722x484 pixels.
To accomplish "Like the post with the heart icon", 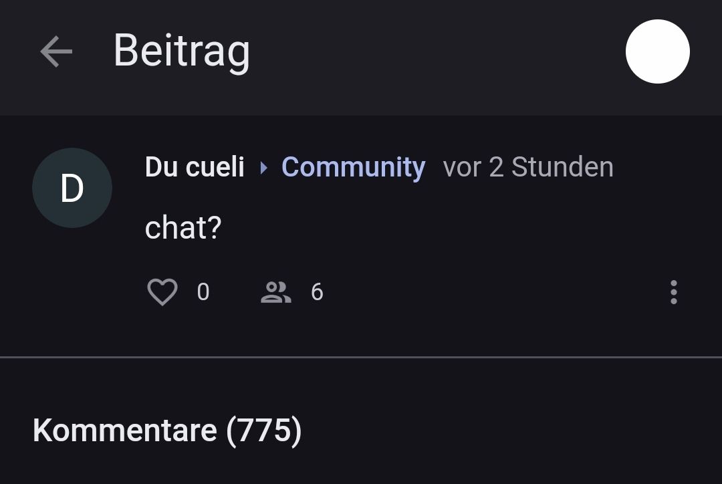I will (162, 292).
